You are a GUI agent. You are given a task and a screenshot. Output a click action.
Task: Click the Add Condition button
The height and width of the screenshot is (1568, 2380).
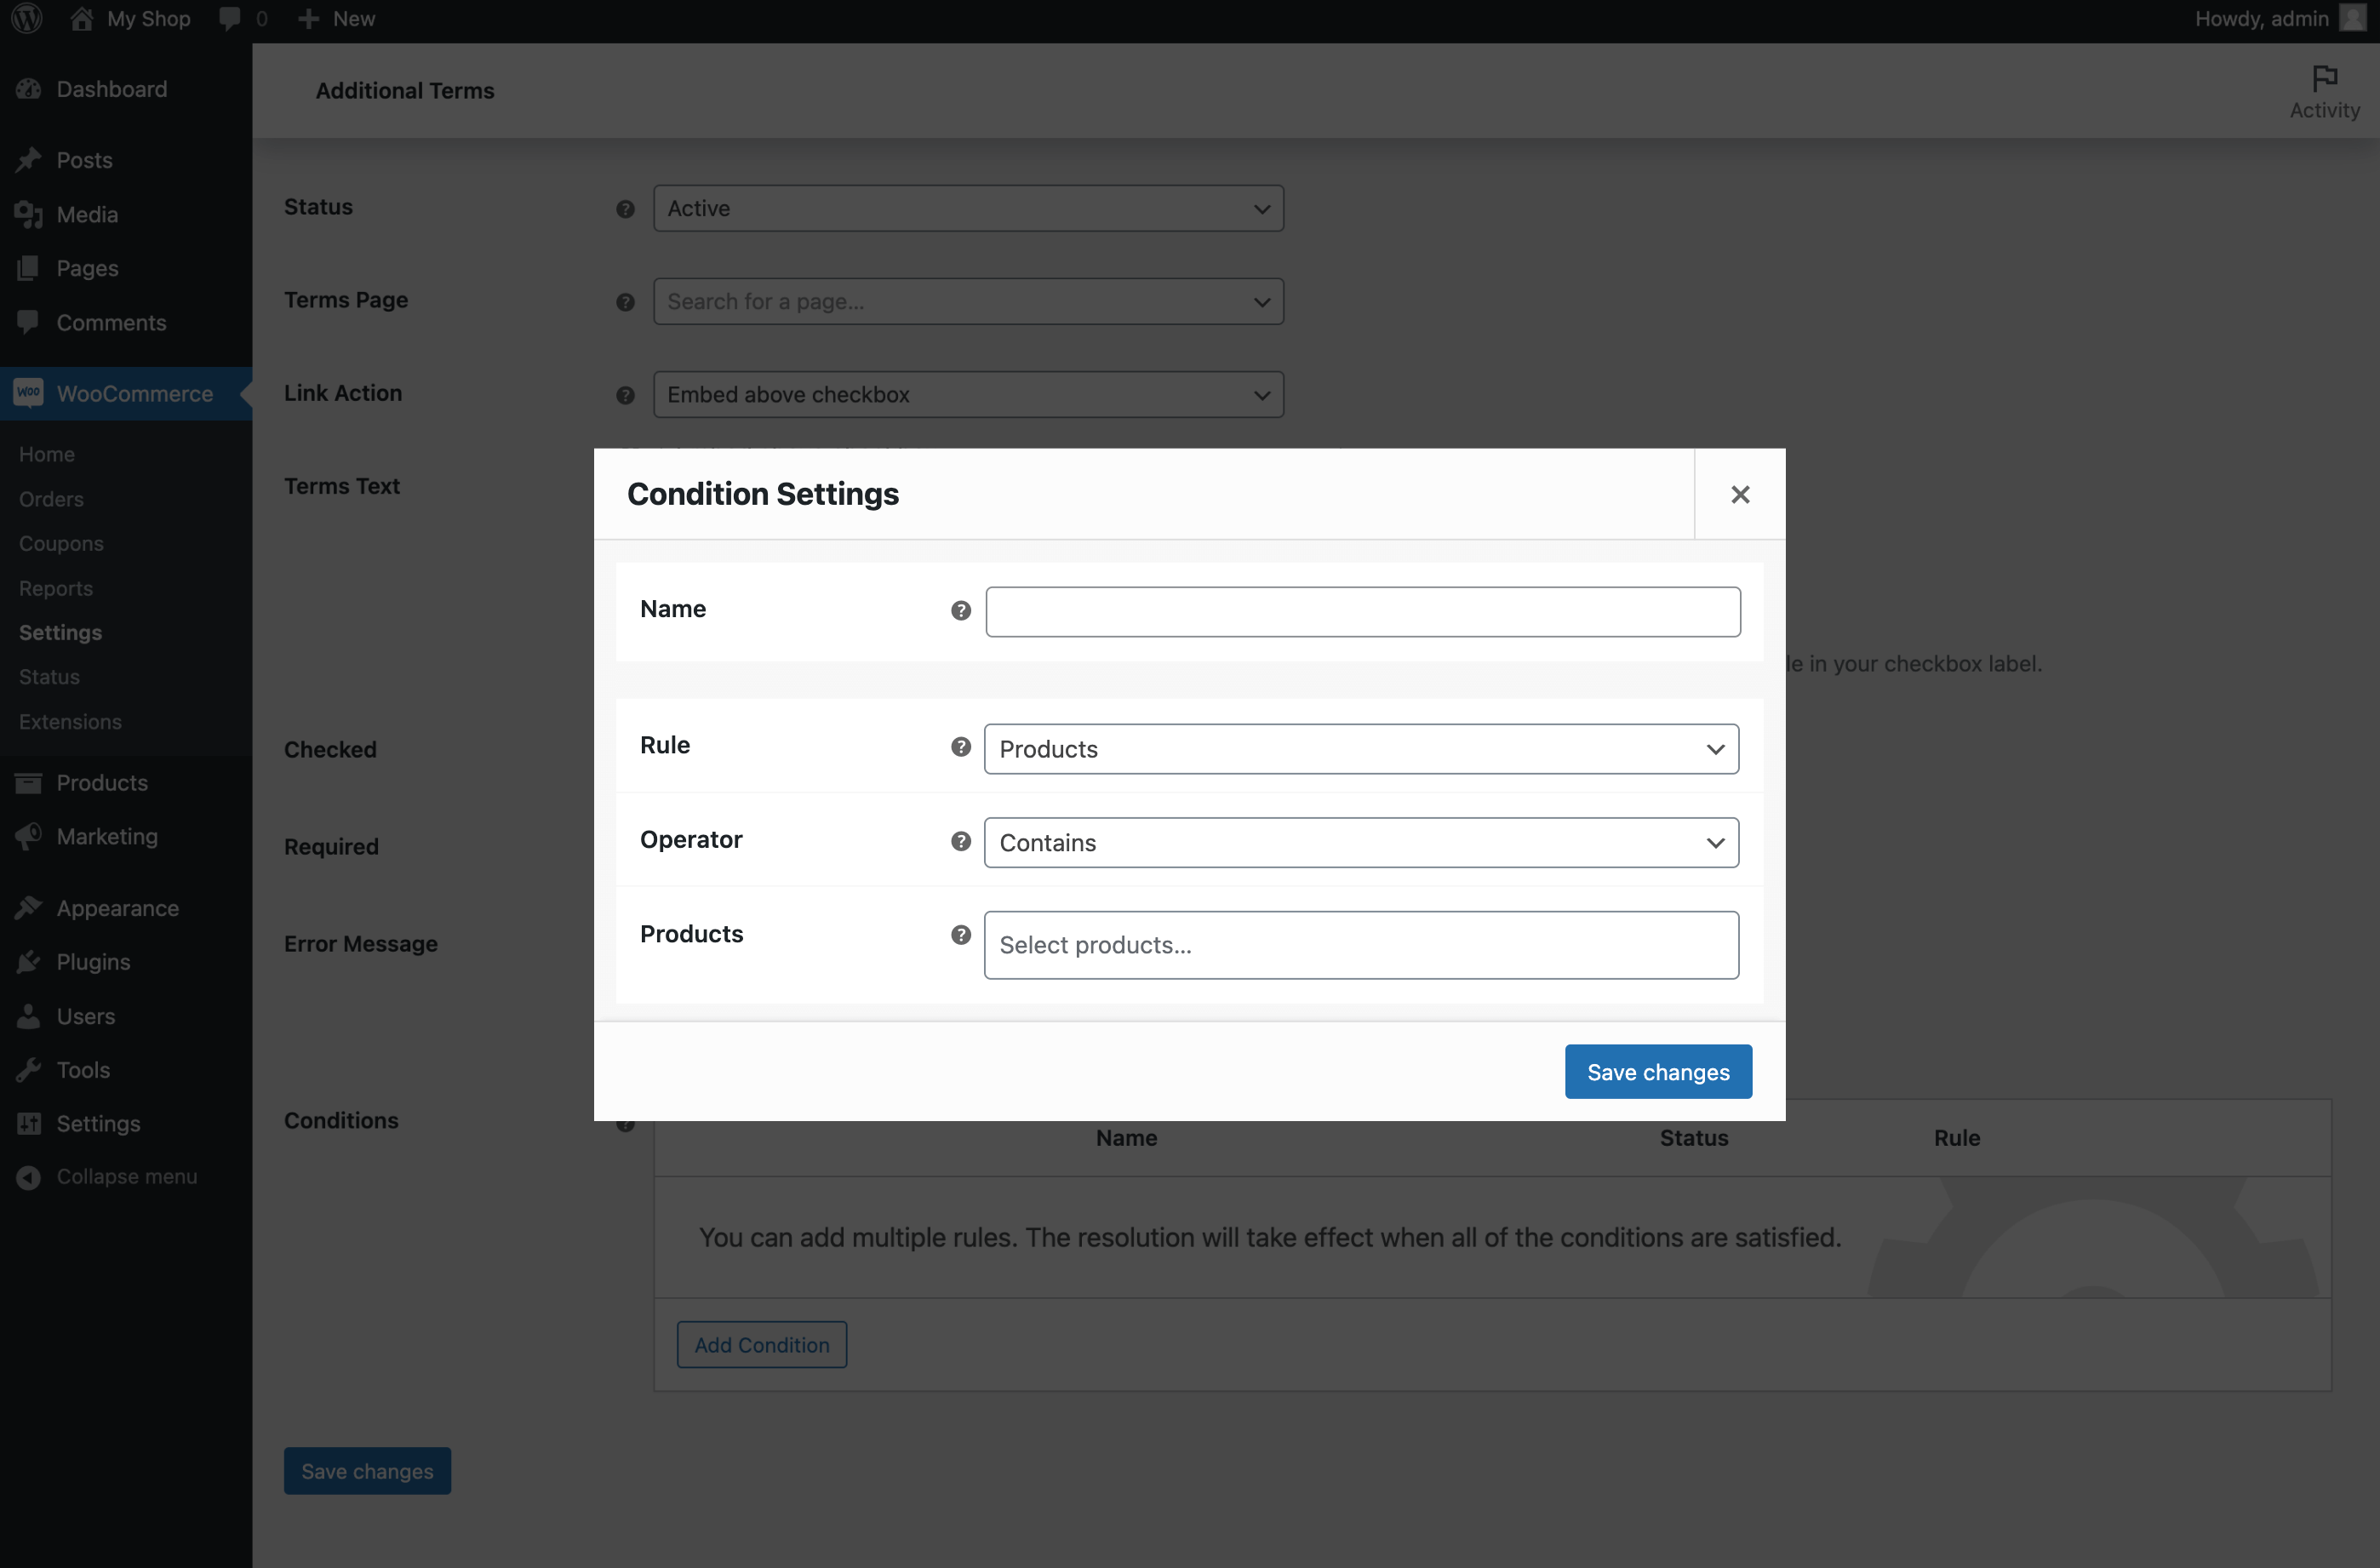point(760,1344)
